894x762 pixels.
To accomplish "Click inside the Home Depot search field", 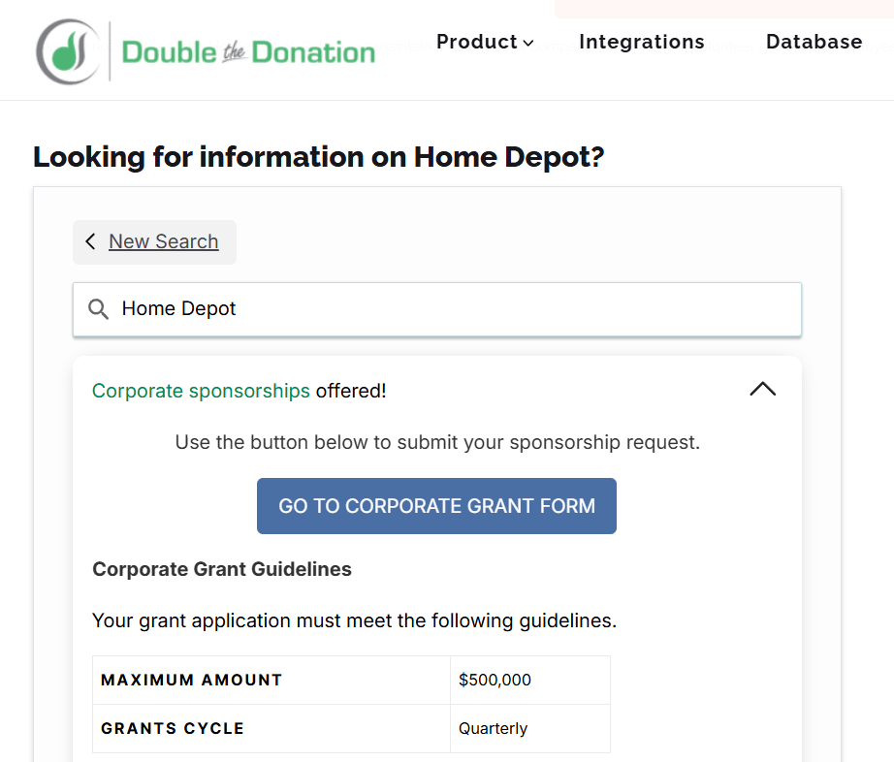I will [436, 308].
